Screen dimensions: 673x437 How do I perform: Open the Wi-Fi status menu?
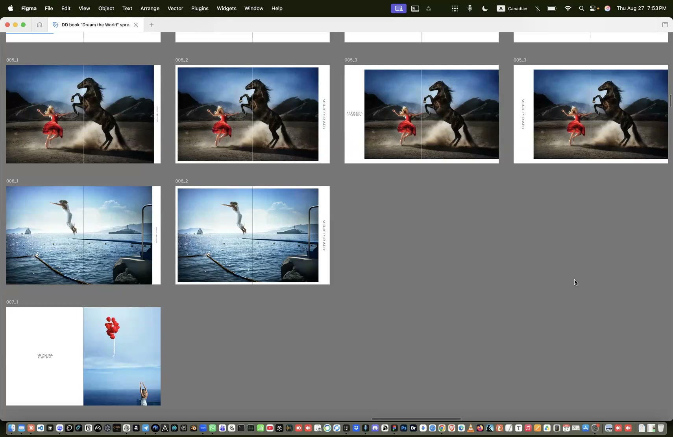coord(568,8)
